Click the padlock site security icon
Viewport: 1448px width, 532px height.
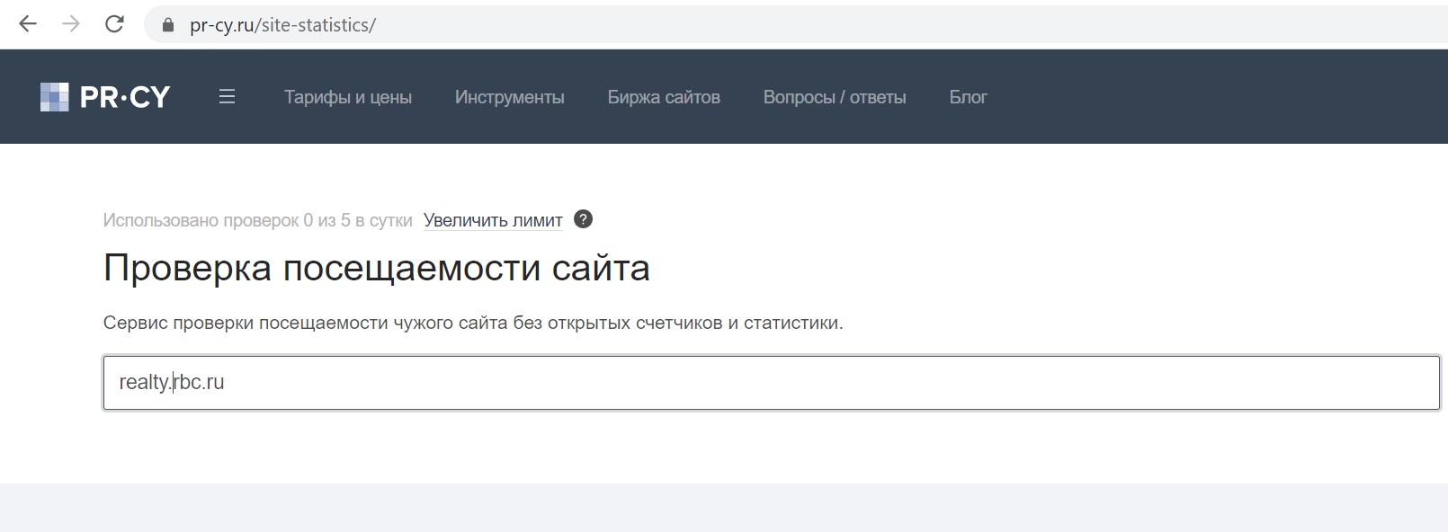[166, 25]
